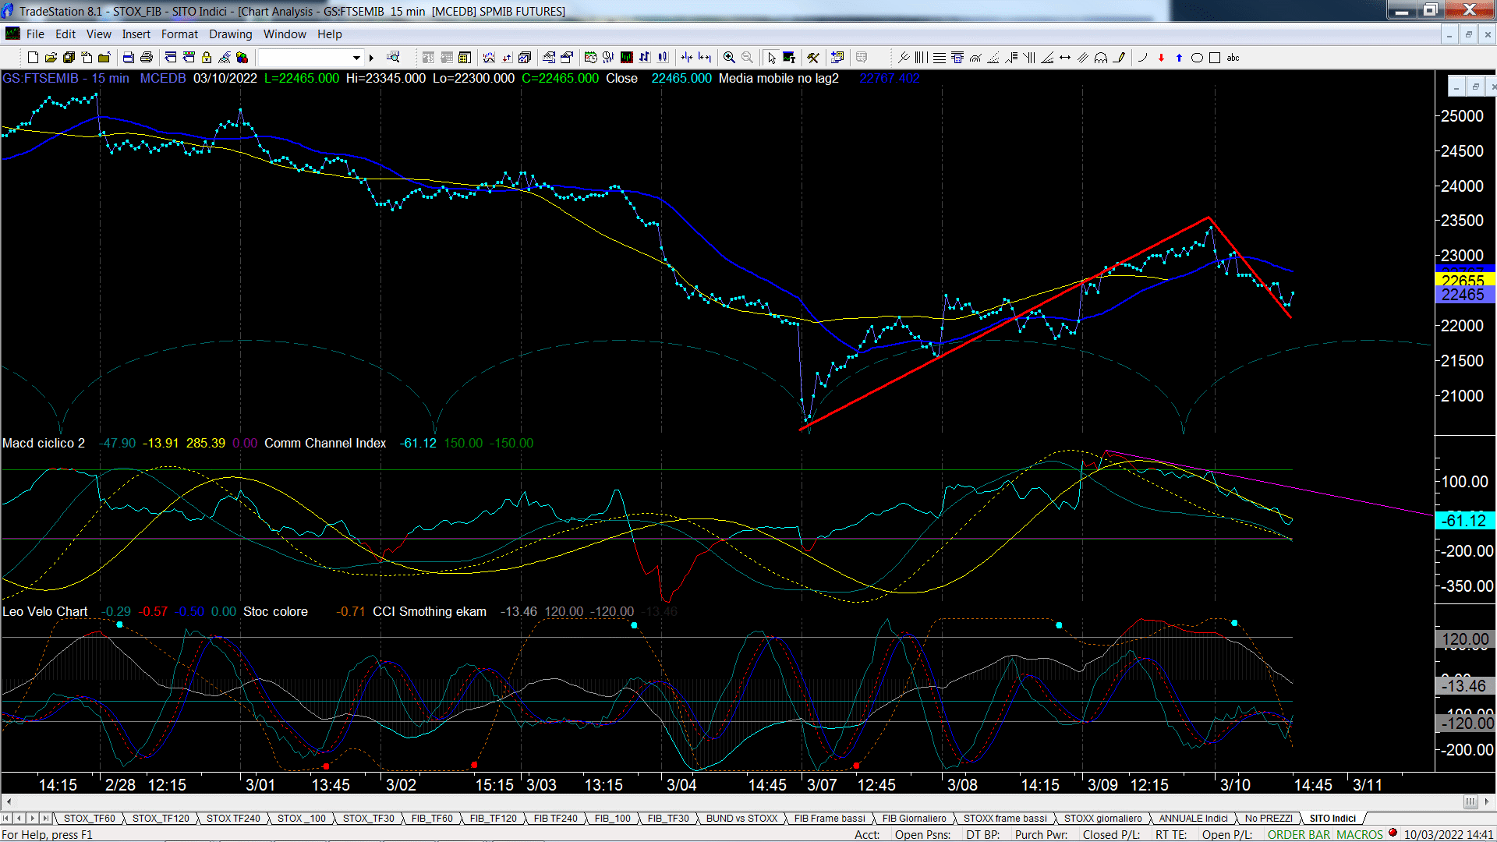
Task: Open the Insert menu
Action: [x=136, y=34]
